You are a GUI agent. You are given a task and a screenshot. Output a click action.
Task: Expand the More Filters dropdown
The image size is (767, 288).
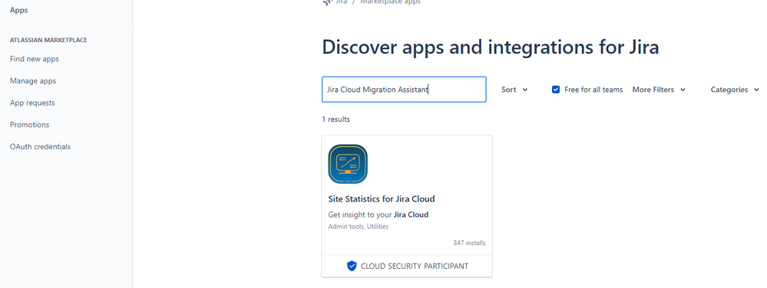[x=659, y=90]
